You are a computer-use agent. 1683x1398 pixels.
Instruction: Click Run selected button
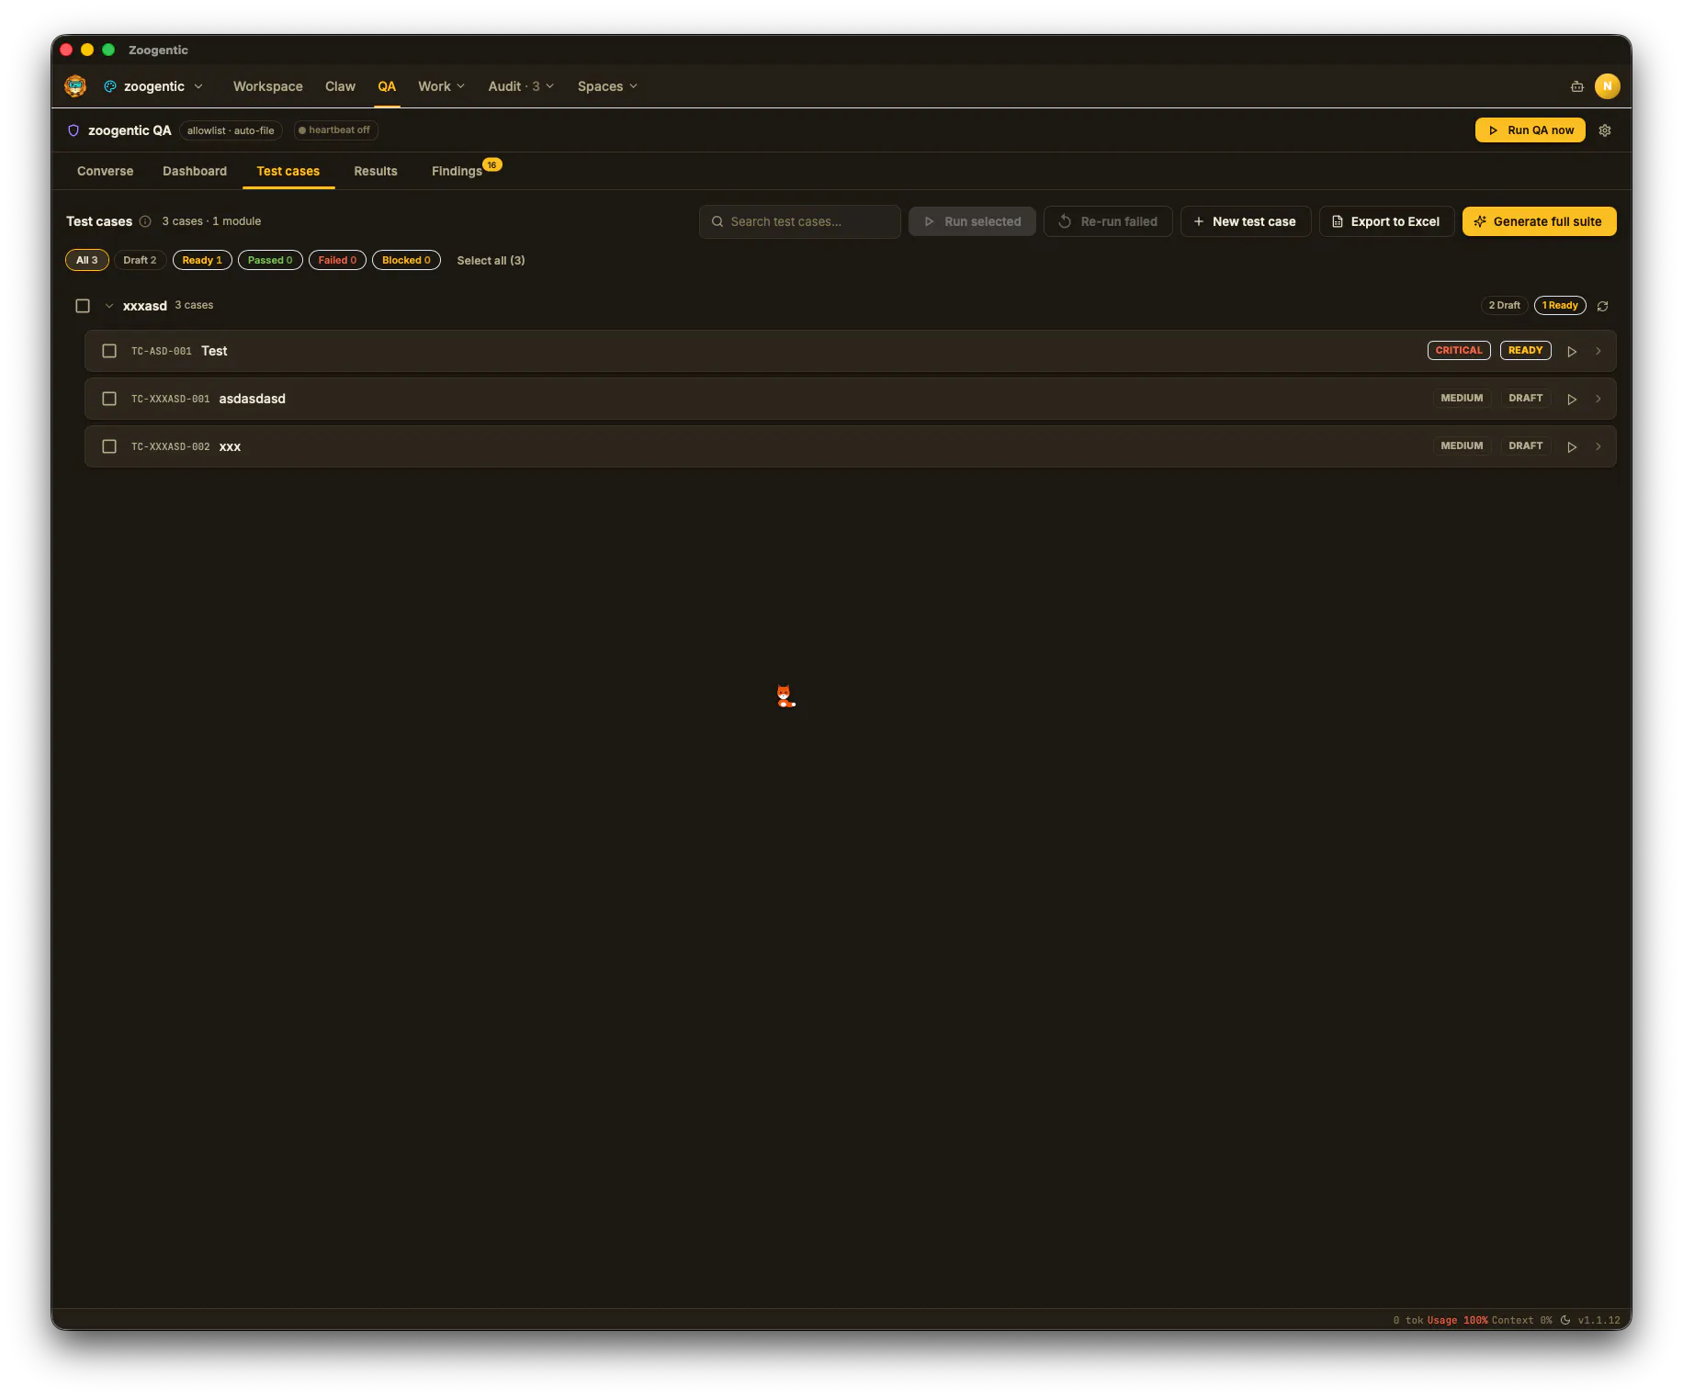(x=972, y=221)
